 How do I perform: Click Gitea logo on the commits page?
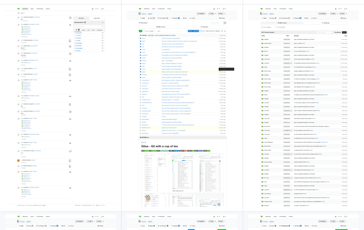[262, 9]
